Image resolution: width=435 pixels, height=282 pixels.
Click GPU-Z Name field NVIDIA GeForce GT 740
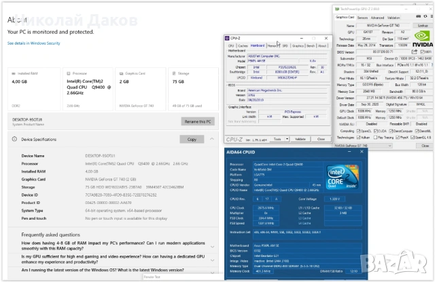click(x=383, y=26)
